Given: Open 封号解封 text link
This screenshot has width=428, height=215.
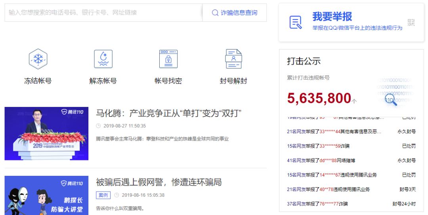Looking at the screenshot, I should (233, 81).
